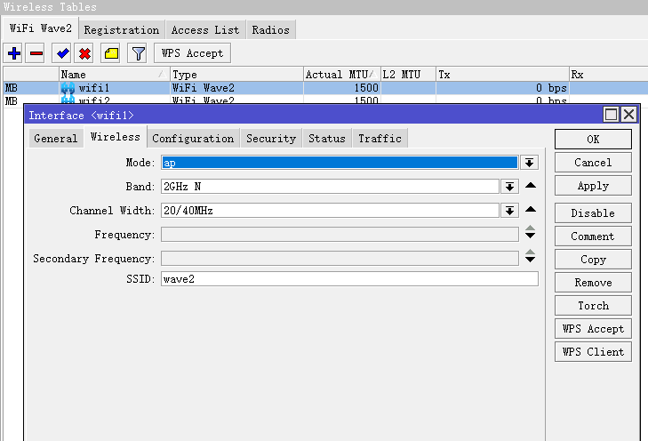
Task: Click the blue plus Add button
Action: tap(14, 53)
